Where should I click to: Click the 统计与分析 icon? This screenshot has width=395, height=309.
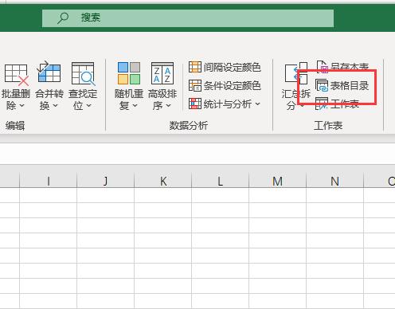pyautogui.click(x=195, y=104)
